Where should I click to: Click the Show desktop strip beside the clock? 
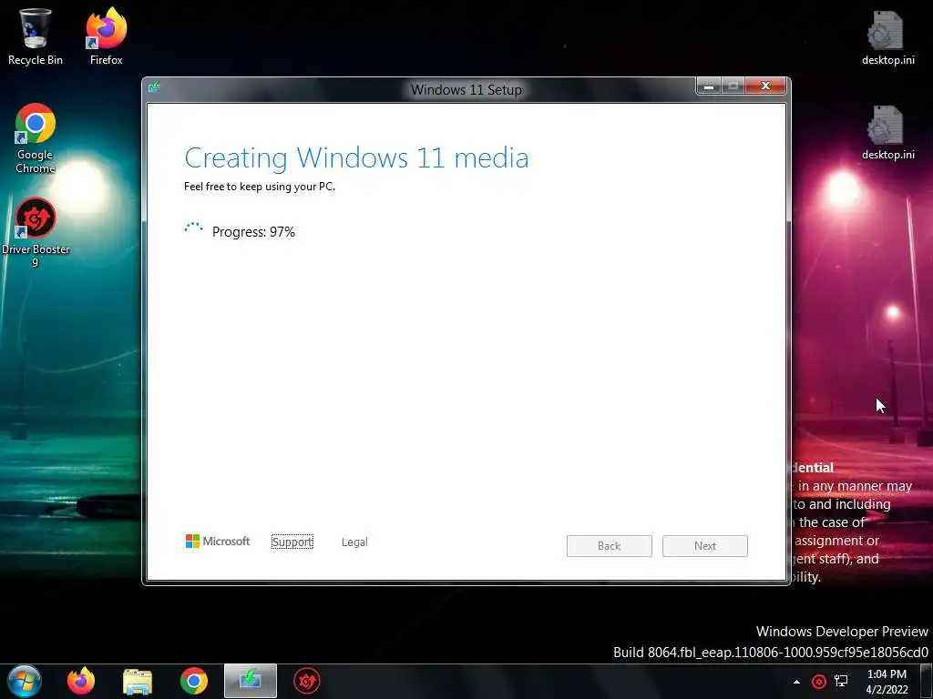(927, 681)
